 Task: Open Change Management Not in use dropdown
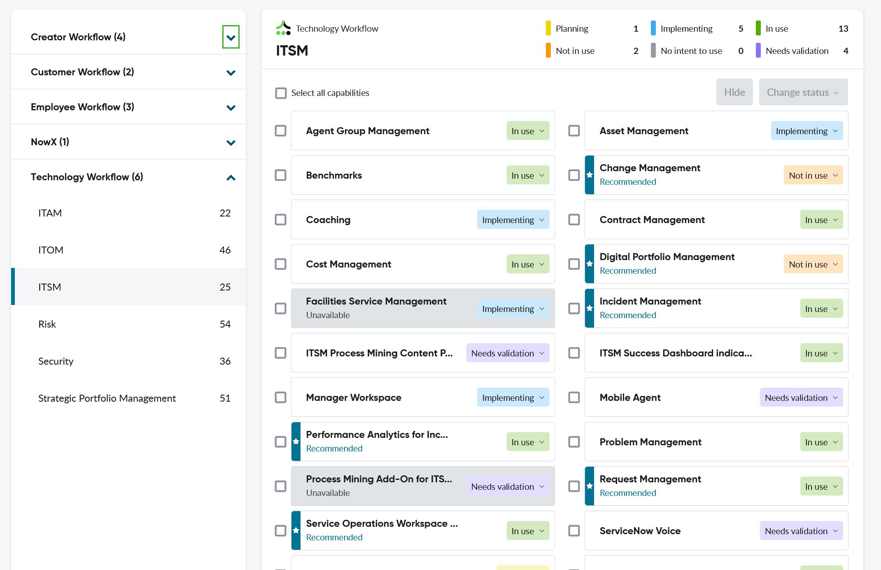click(x=813, y=175)
